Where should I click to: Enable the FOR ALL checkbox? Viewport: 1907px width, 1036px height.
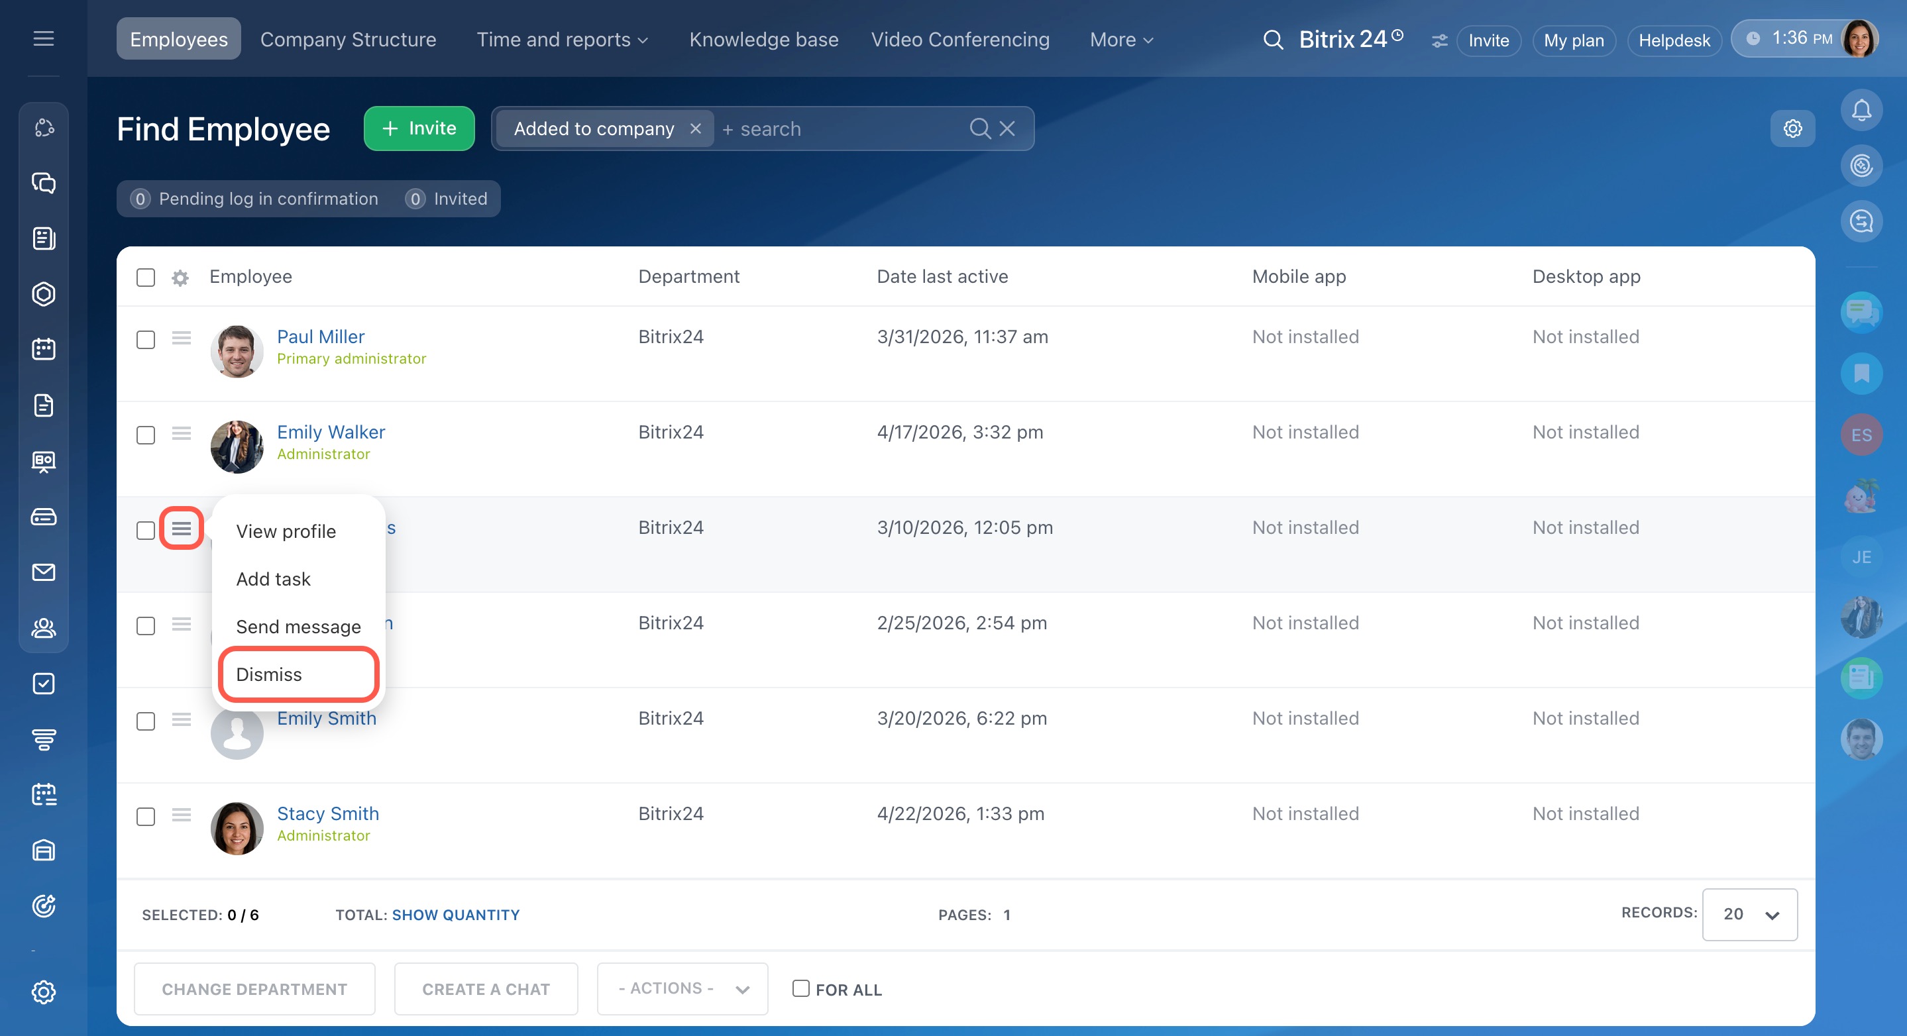800,988
